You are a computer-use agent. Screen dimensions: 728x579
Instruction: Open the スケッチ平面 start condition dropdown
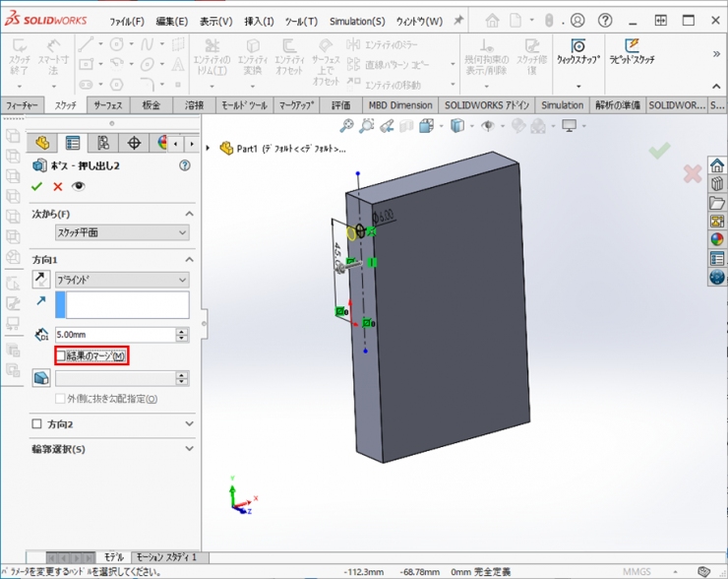(x=122, y=232)
